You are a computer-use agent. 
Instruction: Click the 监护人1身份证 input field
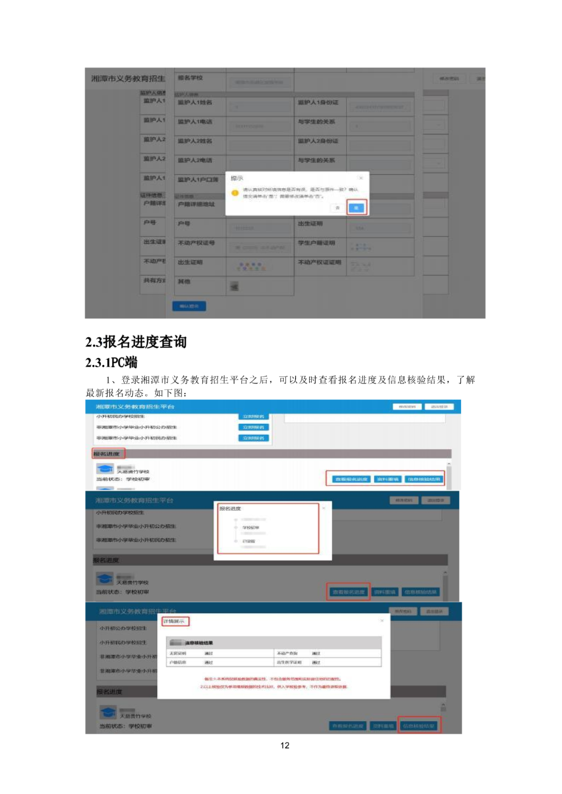pos(379,107)
